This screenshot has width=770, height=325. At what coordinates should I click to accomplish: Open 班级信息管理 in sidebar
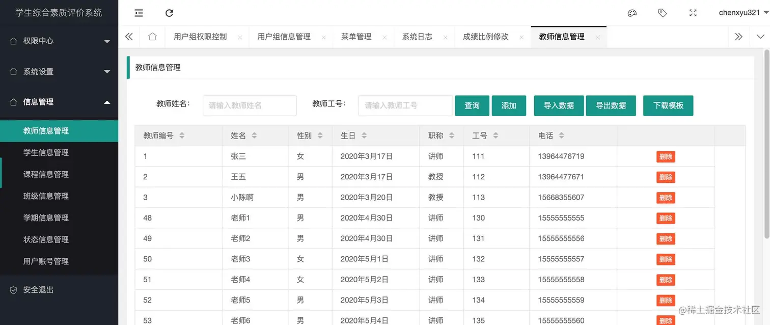click(x=59, y=196)
